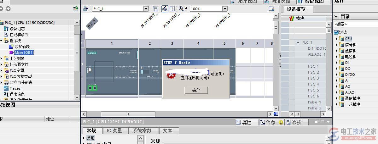This screenshot has height=144, width=378.
Task: Open the 信息 info tab
Action: [271, 122]
